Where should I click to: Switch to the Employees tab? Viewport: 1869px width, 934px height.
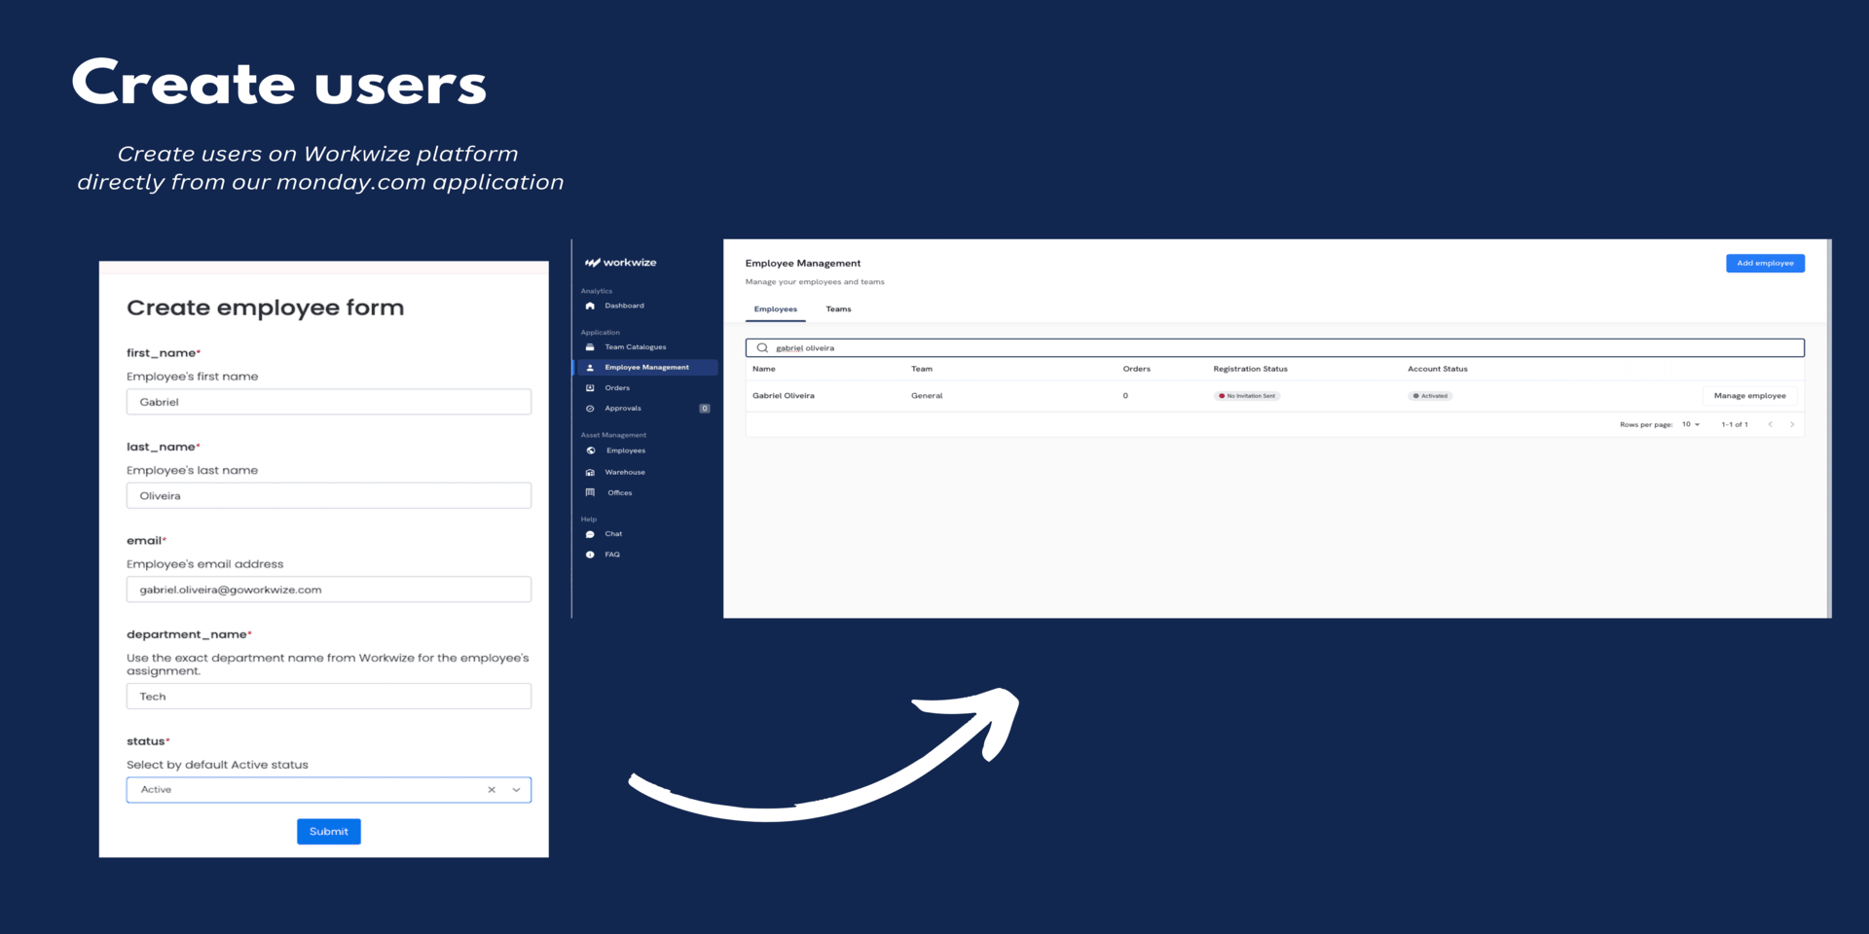[x=776, y=309]
